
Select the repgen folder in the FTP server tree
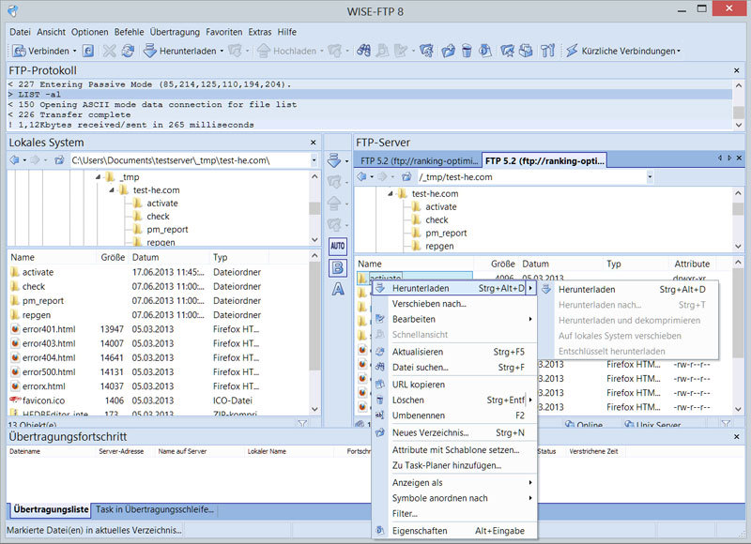pos(439,247)
